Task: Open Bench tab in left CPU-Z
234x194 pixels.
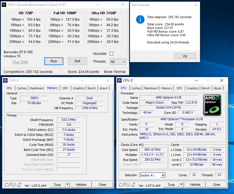Action: (92, 88)
